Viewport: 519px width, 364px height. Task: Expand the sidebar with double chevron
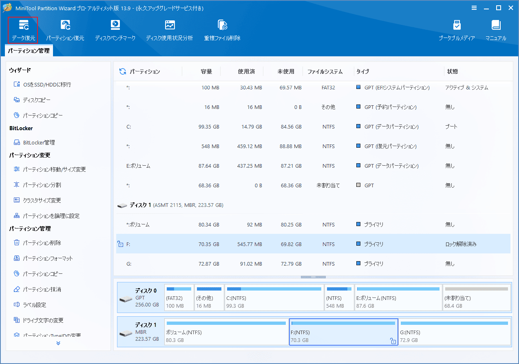(58, 343)
